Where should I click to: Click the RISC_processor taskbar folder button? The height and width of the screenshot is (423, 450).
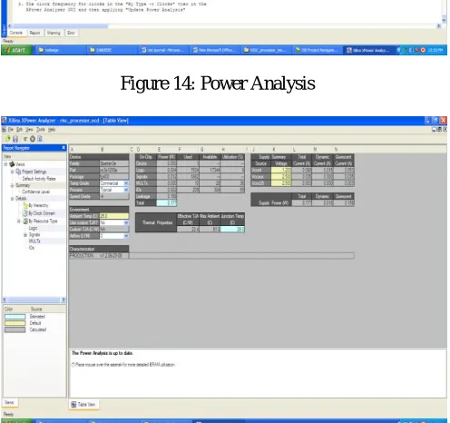click(267, 50)
